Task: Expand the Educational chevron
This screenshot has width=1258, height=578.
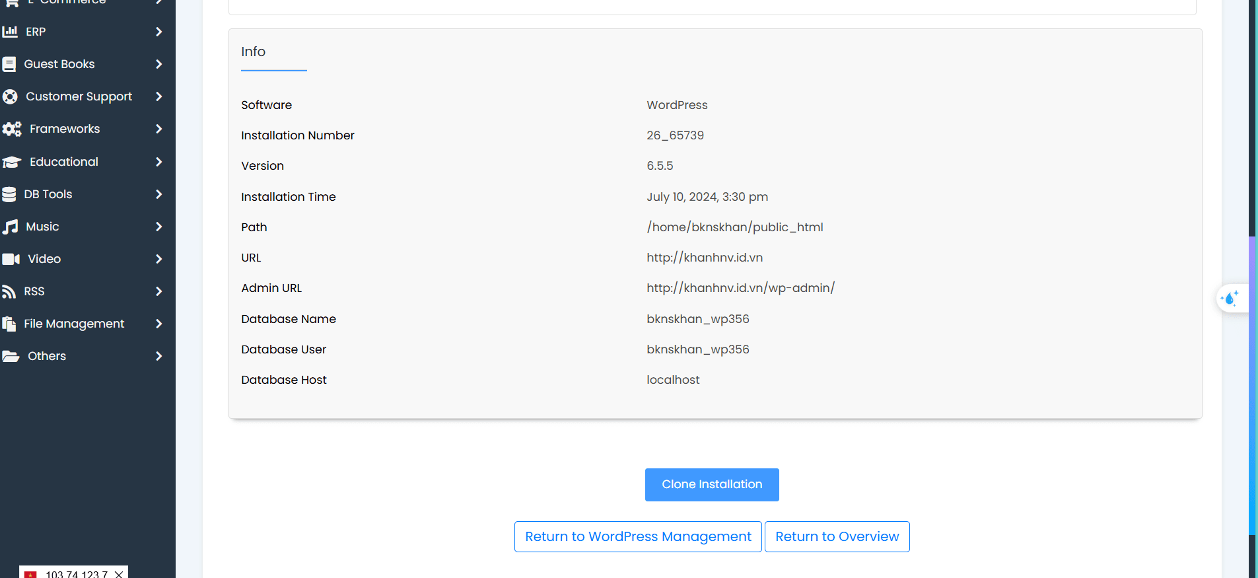Action: pos(158,162)
